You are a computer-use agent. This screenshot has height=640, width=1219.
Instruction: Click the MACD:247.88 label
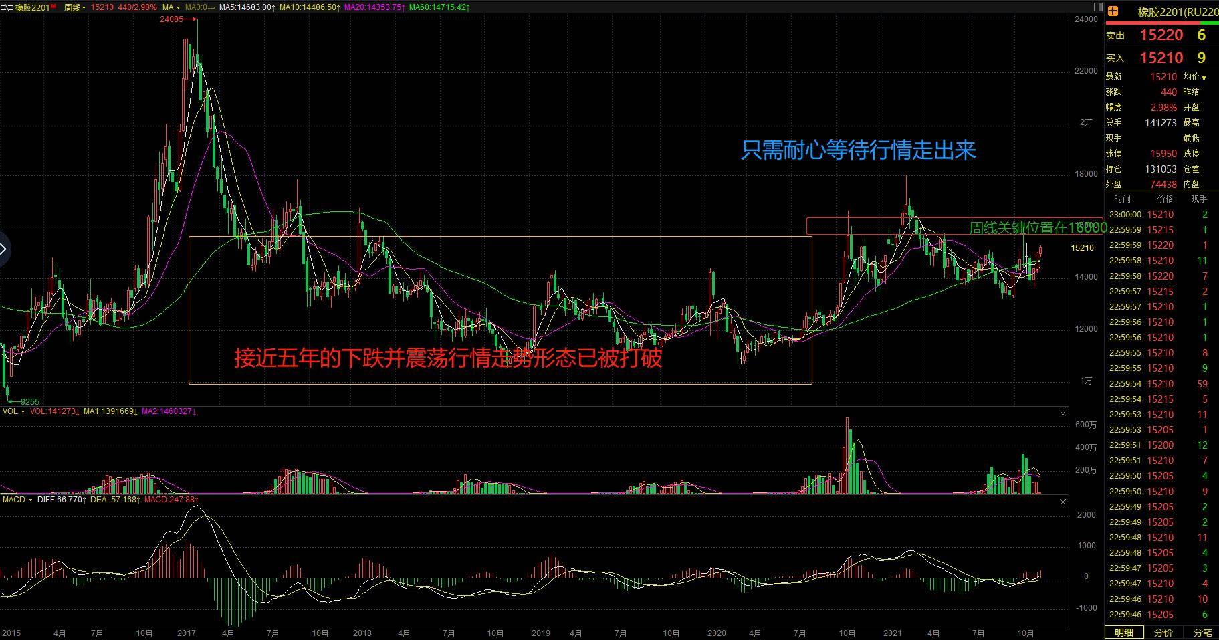(172, 500)
